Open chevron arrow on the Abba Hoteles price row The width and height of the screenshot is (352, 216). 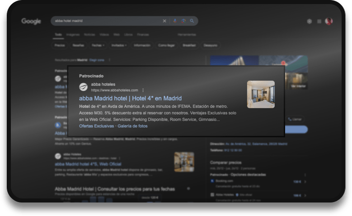305,195
